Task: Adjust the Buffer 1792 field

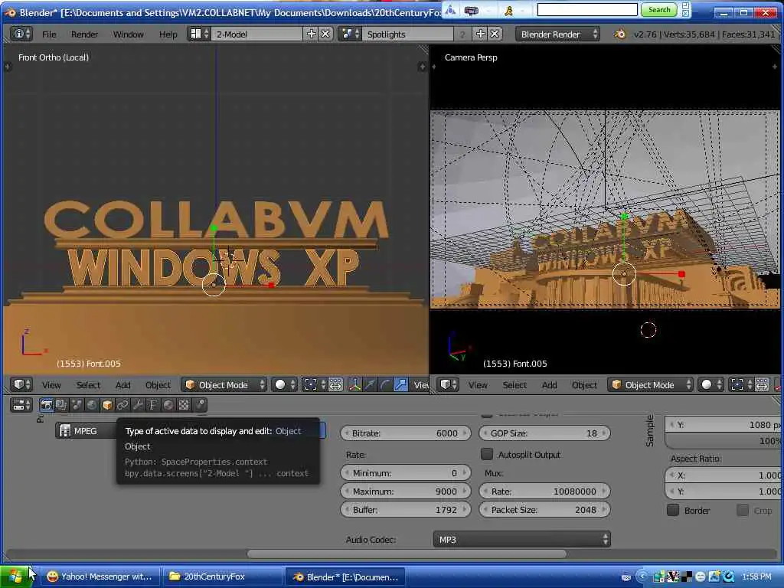Action: pyautogui.click(x=406, y=509)
